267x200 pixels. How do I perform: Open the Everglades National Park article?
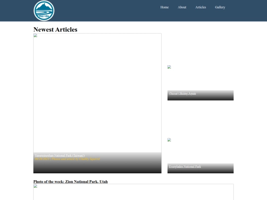point(185,166)
